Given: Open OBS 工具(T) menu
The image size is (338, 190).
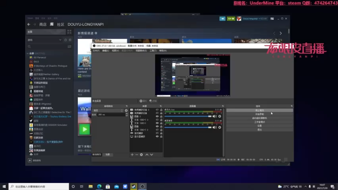Looking at the screenshot, I should 153,51.
